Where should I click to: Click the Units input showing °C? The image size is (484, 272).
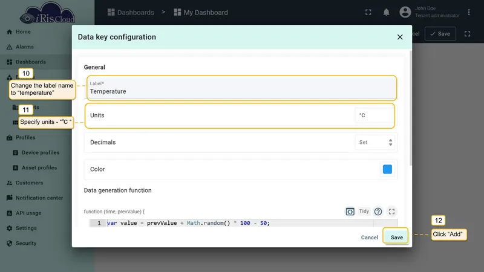click(374, 115)
